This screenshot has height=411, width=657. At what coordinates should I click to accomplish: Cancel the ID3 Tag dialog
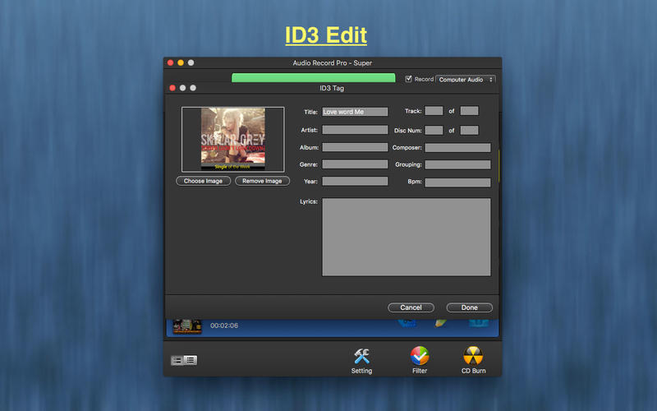coord(411,307)
